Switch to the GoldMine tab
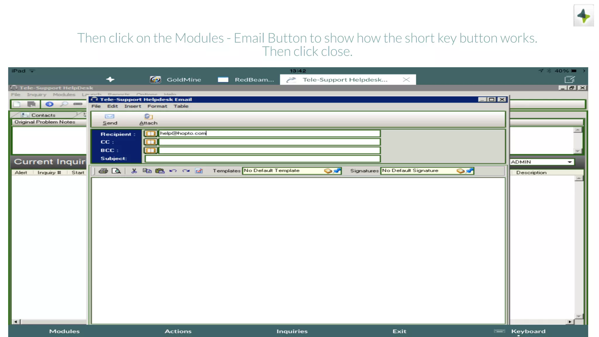599x337 pixels. (x=175, y=80)
